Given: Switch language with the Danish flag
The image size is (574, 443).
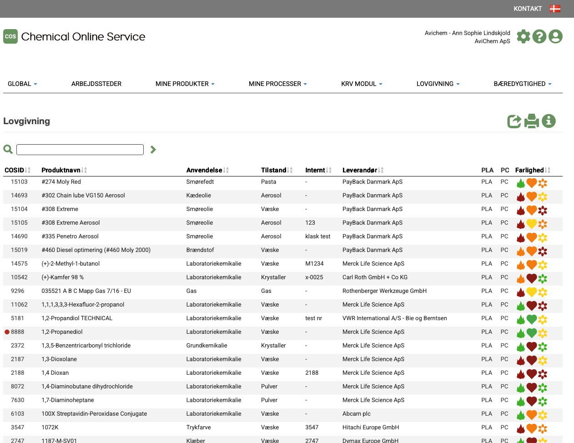Looking at the screenshot, I should point(555,9).
